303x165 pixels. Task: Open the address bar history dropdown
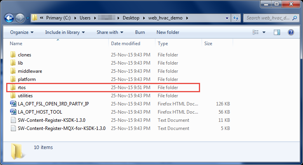tap(227, 18)
